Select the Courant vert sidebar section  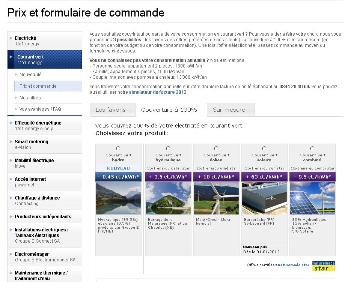point(45,60)
